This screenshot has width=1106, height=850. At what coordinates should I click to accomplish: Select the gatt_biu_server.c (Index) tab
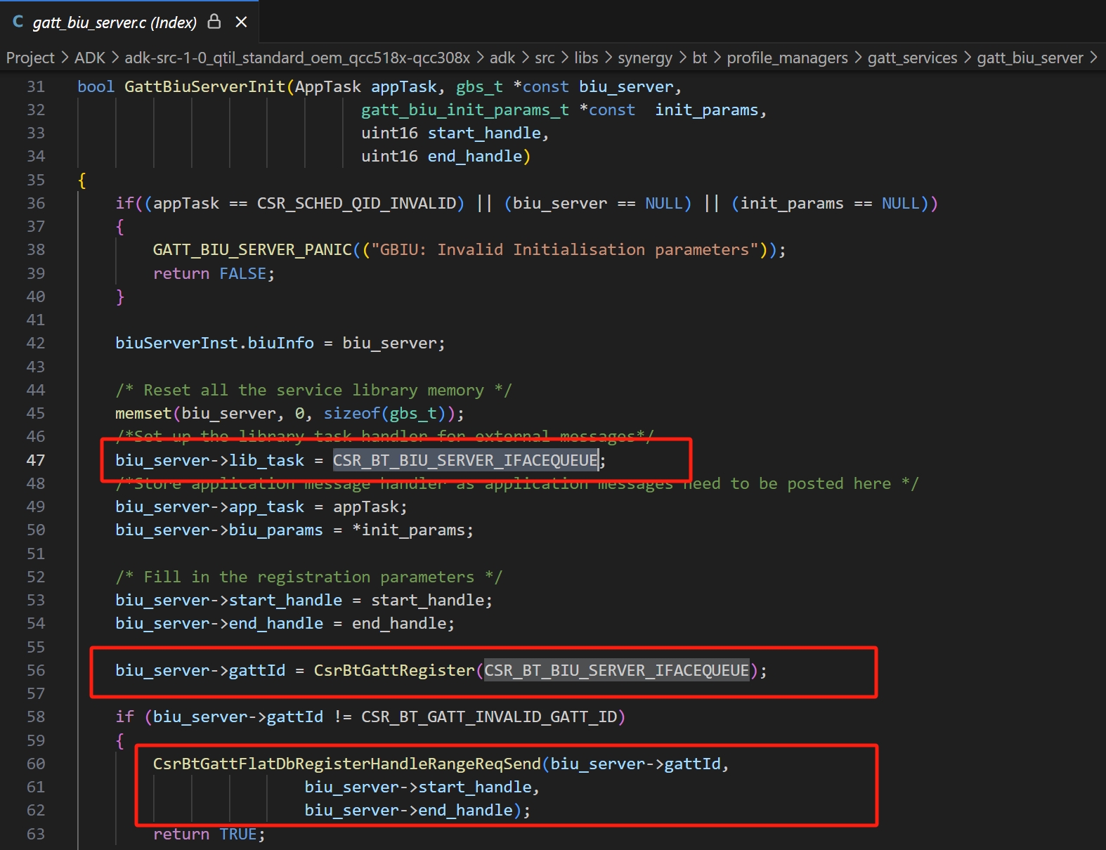click(x=115, y=22)
